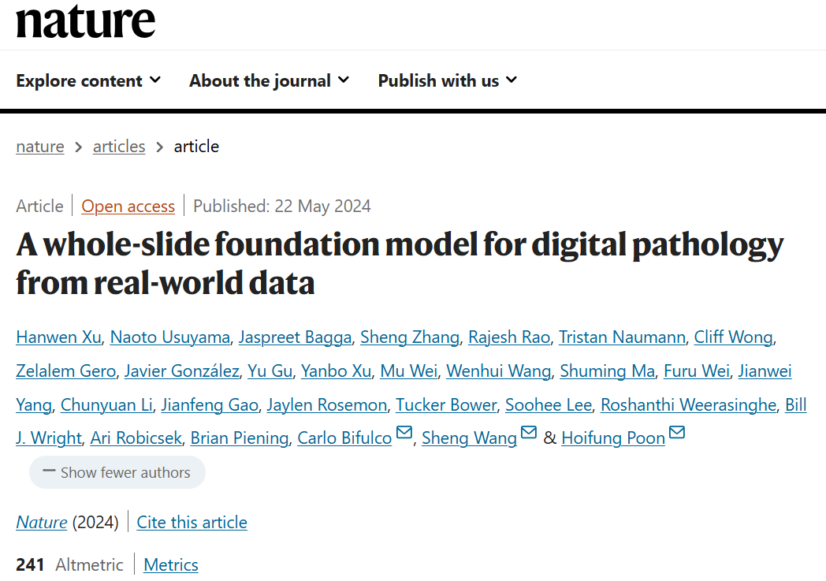Click the Open access link
826x581 pixels.
point(128,207)
